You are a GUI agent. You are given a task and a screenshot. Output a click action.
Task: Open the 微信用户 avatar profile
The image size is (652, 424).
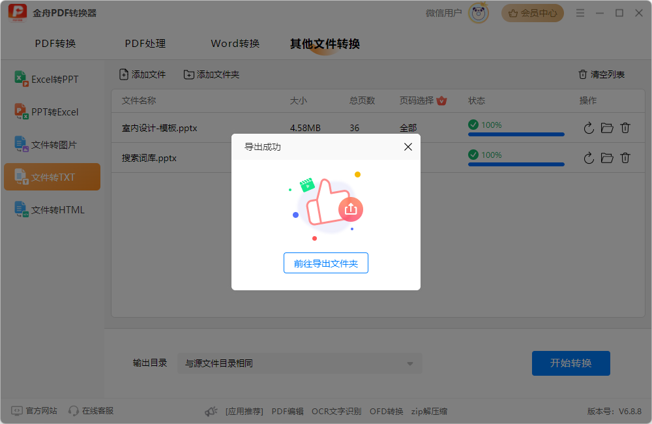tap(478, 13)
